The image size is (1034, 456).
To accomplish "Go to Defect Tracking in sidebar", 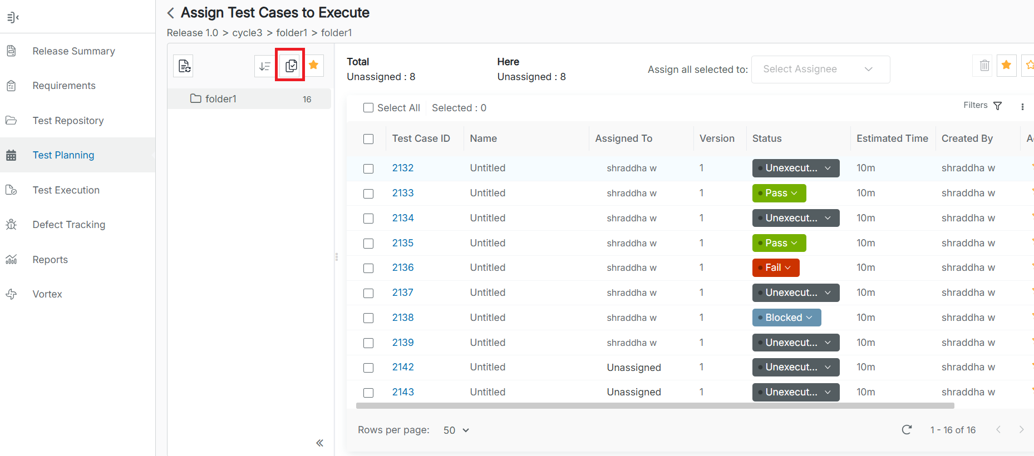I will pos(68,225).
